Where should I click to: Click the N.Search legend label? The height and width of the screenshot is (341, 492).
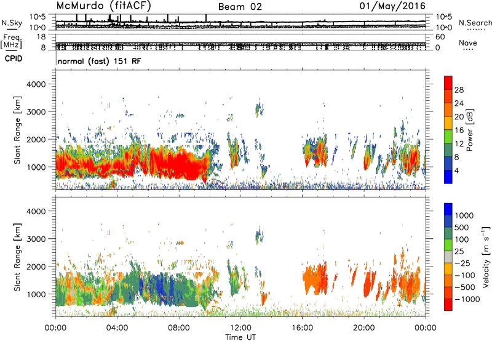pos(475,23)
